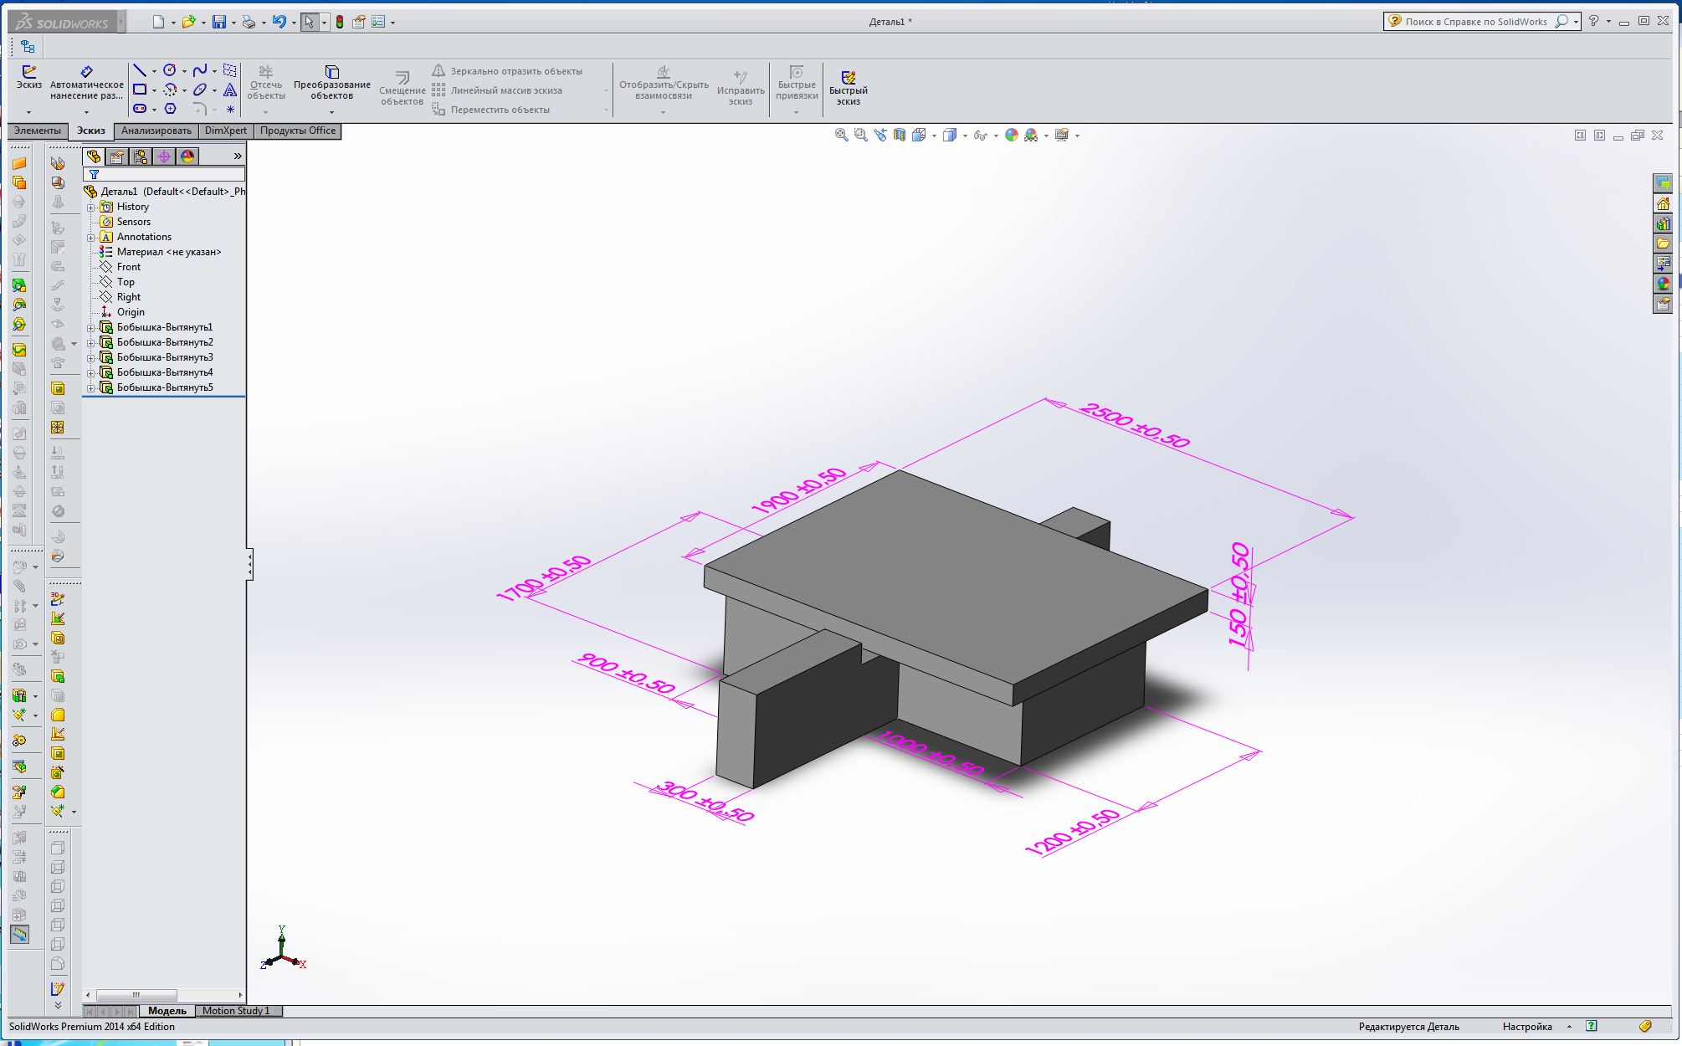Select the sketch Text tool icon
Screen dimensions: 1682x1046
coord(230,90)
